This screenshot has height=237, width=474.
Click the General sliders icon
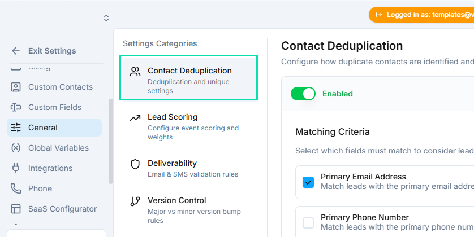(x=16, y=128)
